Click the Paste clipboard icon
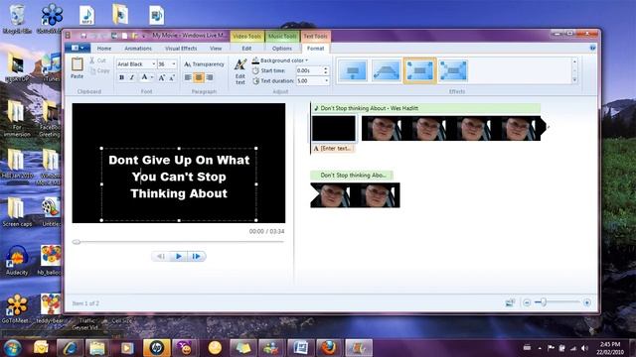The width and height of the screenshot is (636, 357). pos(78,64)
